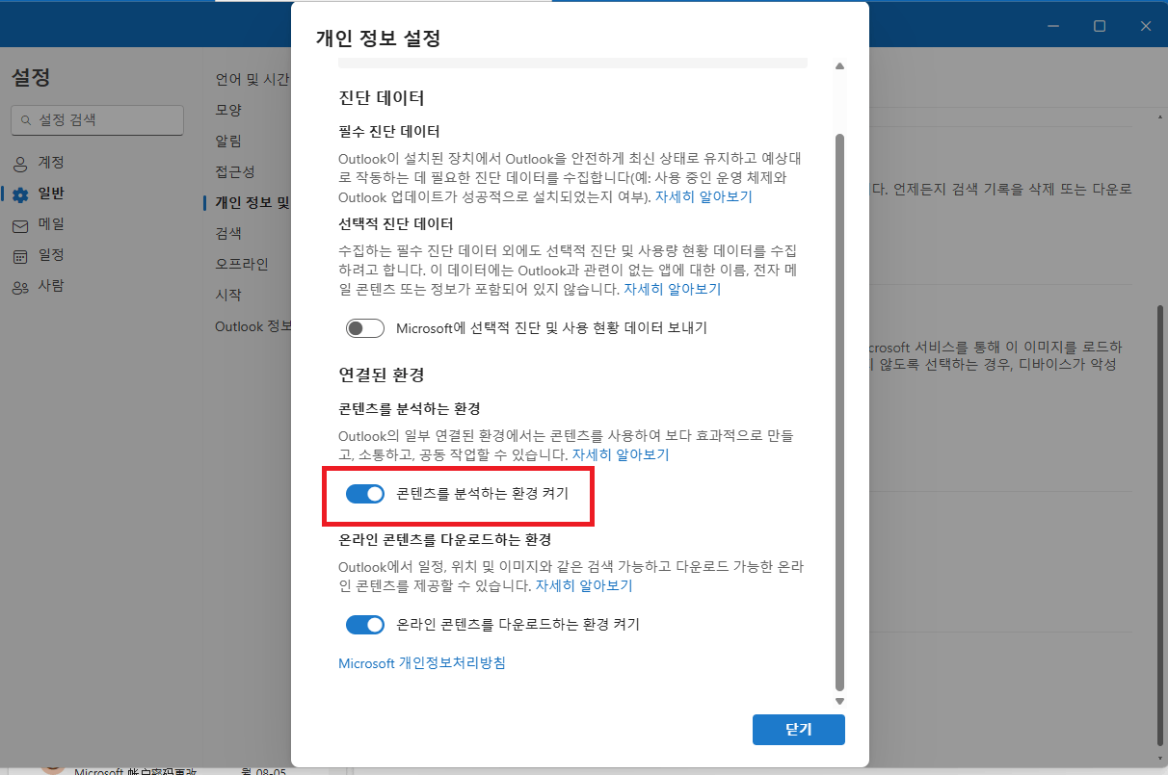Open 자세히 알아보기 link under 콘텐츠를 분석하는 환경

(621, 454)
